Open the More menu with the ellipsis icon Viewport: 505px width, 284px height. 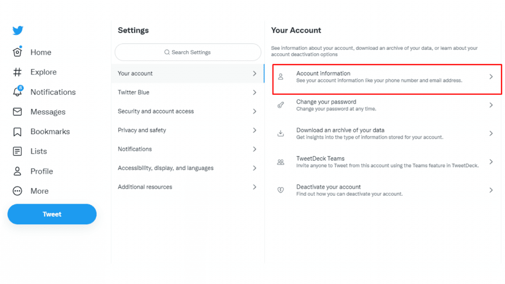16,191
